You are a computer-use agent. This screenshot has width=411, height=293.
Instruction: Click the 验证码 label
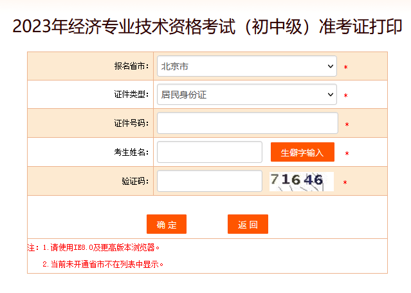135,181
